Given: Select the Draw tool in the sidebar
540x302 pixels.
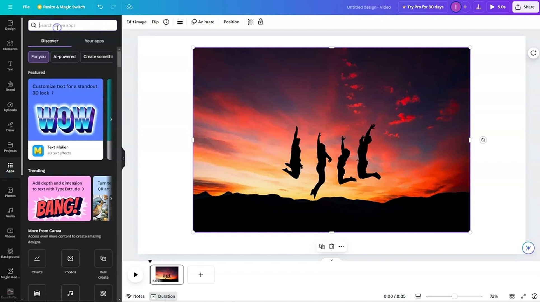Looking at the screenshot, I should tap(10, 126).
